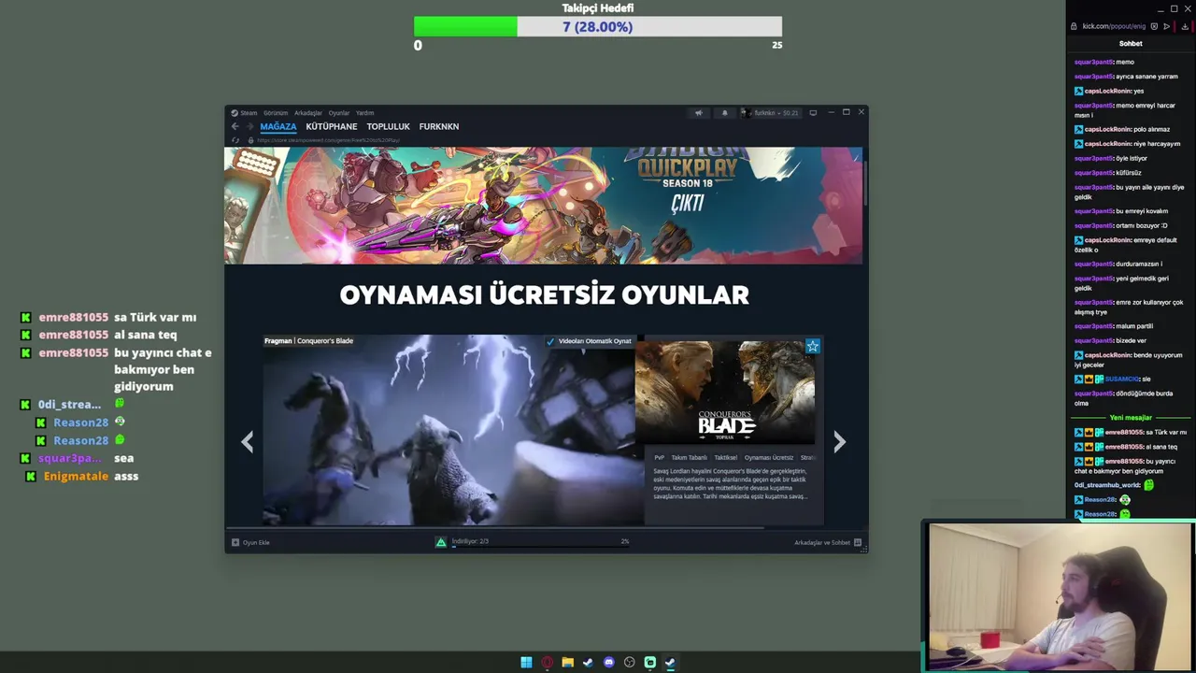Open the Steam menu
This screenshot has height=673, width=1196.
[249, 113]
